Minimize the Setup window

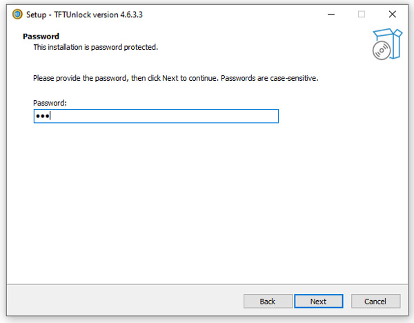(330, 14)
